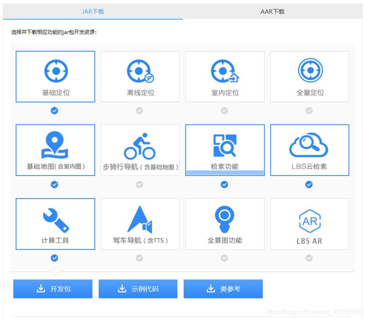Enable the 离线定位 checkmark toggle
Screen dimensions: 365x319
[x=139, y=111]
